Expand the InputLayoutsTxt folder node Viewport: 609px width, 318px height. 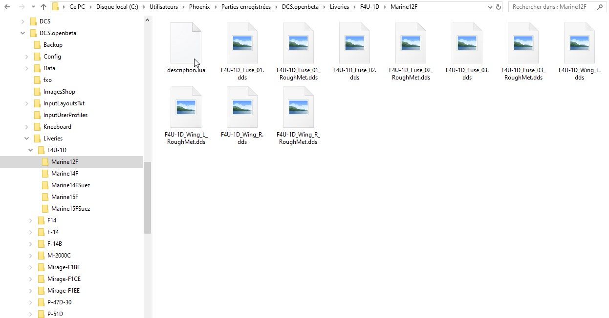[27, 103]
